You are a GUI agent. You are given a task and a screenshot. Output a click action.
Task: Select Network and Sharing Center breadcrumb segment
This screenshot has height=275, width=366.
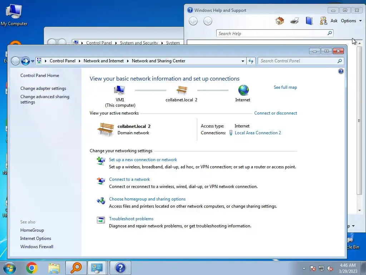[x=158, y=61]
